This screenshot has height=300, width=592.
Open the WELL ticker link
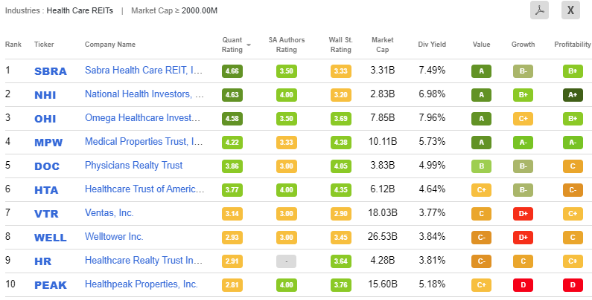pyautogui.click(x=50, y=237)
